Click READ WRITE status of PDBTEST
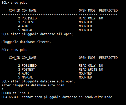This screenshot has height=105, width=126. tap(88, 70)
